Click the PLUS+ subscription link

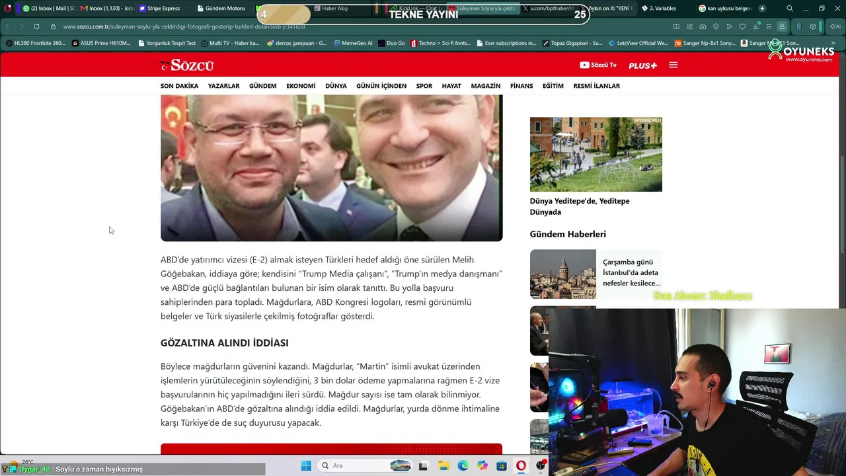coord(642,65)
